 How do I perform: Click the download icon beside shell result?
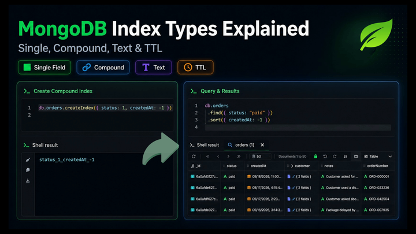(28, 181)
